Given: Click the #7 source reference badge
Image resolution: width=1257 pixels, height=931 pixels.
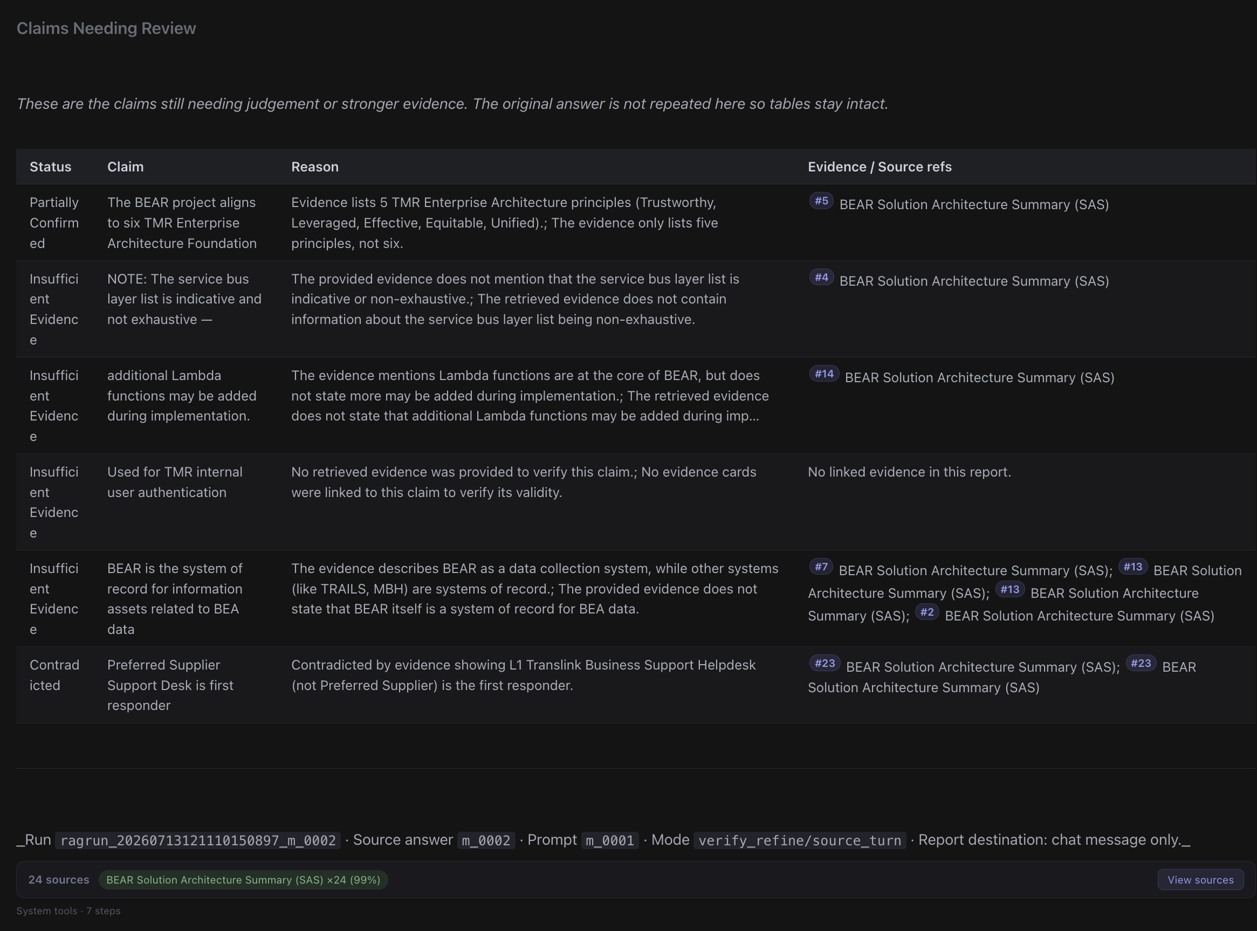Looking at the screenshot, I should click(x=821, y=566).
